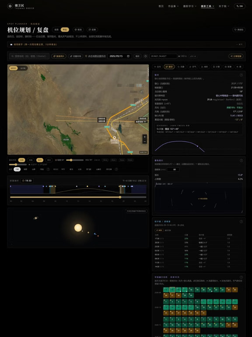252x337 pixels.
Task: Zoom out the map with minus button
Action: coord(145,142)
